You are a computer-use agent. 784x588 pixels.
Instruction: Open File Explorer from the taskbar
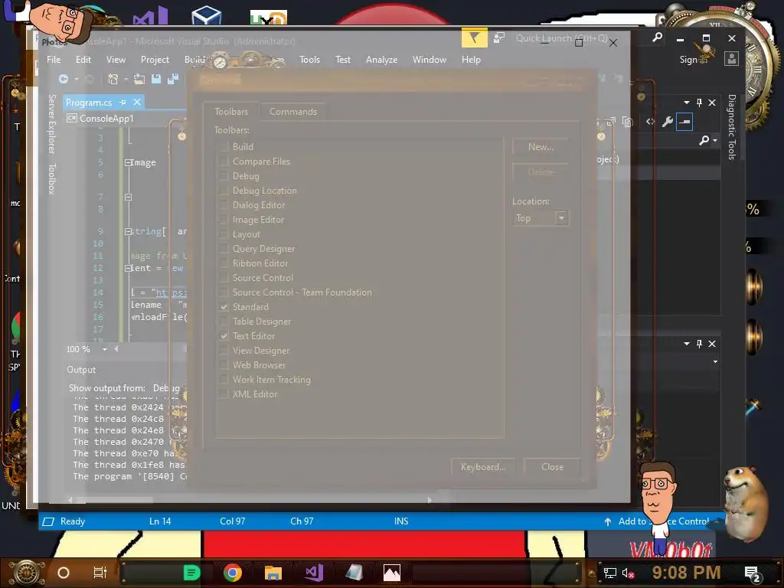[x=273, y=573]
